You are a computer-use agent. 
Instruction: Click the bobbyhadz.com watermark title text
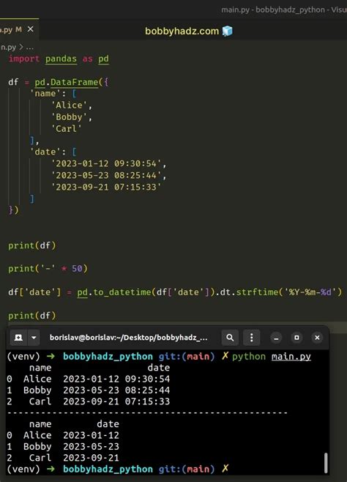pos(182,31)
